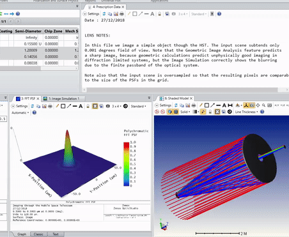The image size is (289, 237).
Task: Toggle the highlighted axis orientation icon in Shaded Model
Action: (246, 105)
